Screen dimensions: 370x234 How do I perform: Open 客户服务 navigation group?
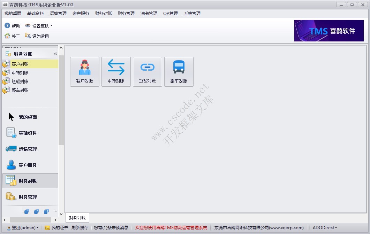pyautogui.click(x=30, y=165)
